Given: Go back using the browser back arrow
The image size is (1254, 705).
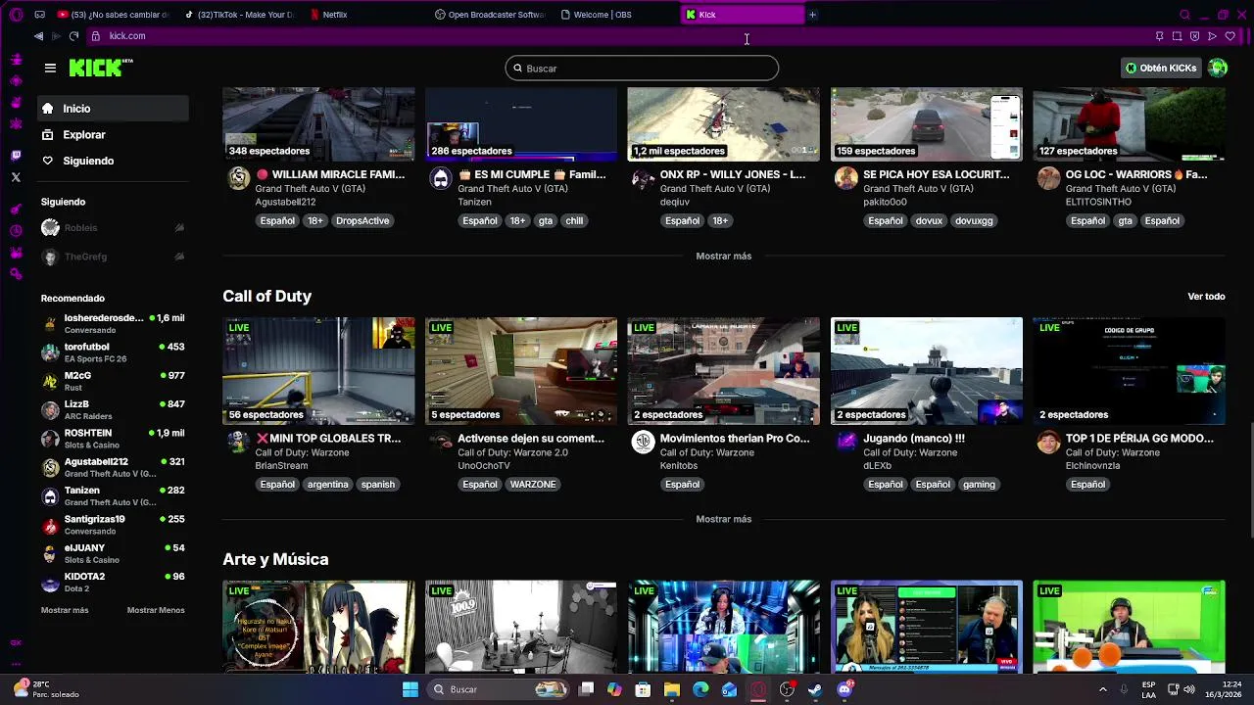Looking at the screenshot, I should [38, 36].
